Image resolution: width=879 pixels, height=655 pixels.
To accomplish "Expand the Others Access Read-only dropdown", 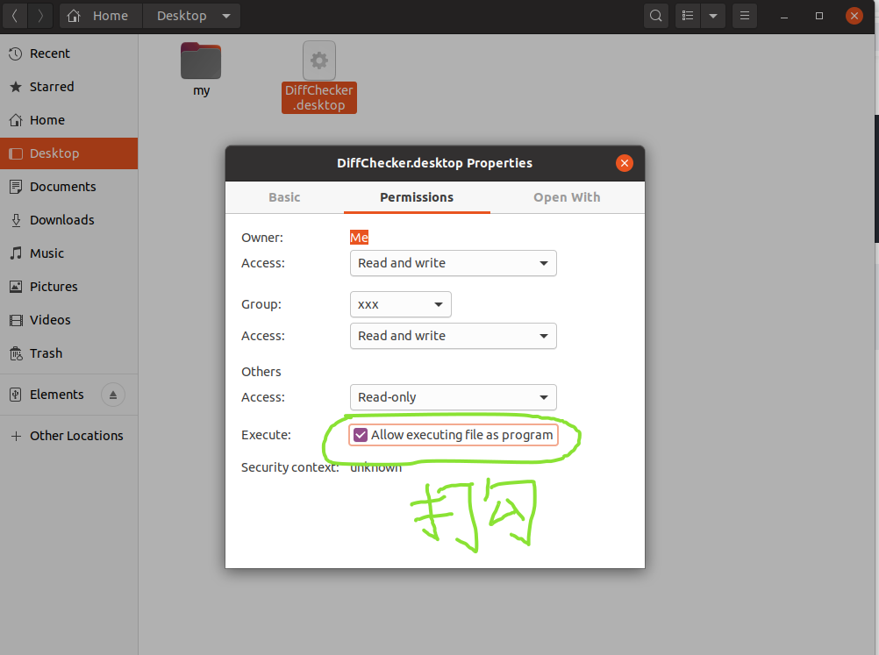I will pyautogui.click(x=453, y=397).
